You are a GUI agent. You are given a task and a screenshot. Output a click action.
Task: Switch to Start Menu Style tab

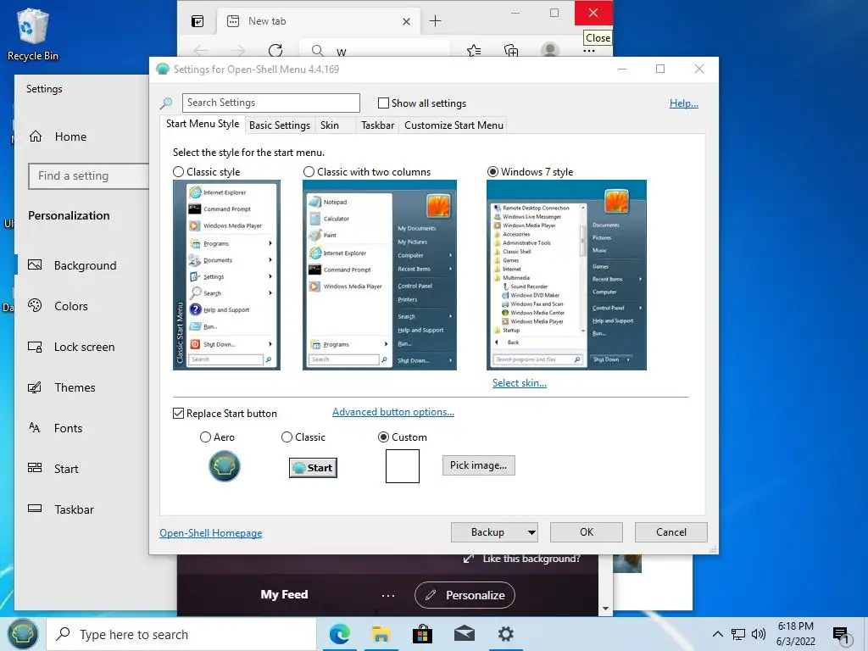coord(203,124)
